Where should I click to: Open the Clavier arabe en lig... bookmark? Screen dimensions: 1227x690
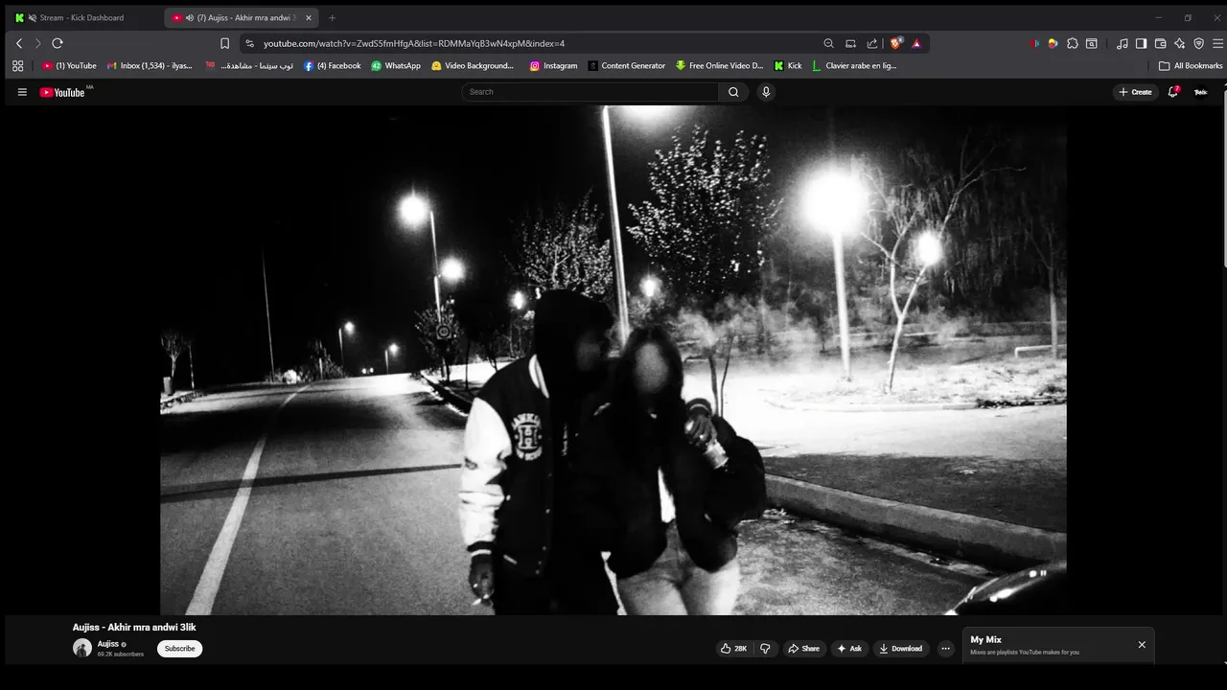point(854,66)
